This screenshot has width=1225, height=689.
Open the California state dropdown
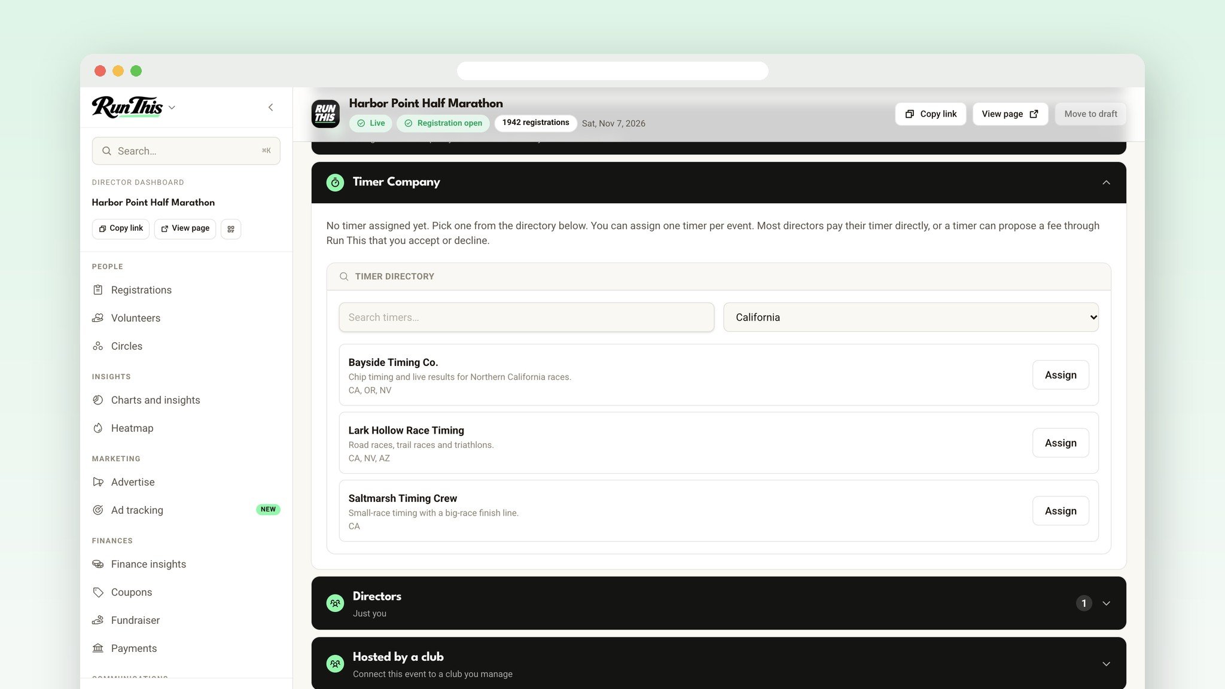[911, 317]
